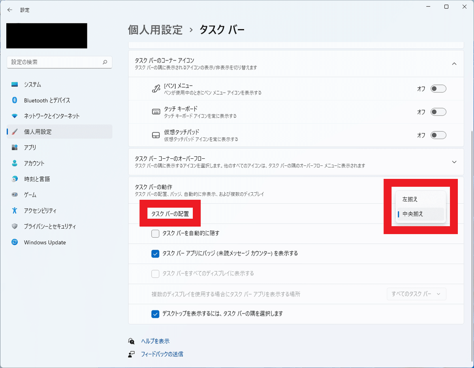Click the 個人用設定 paintbrush icon
Viewport: 474px width, 368px height.
[15, 132]
